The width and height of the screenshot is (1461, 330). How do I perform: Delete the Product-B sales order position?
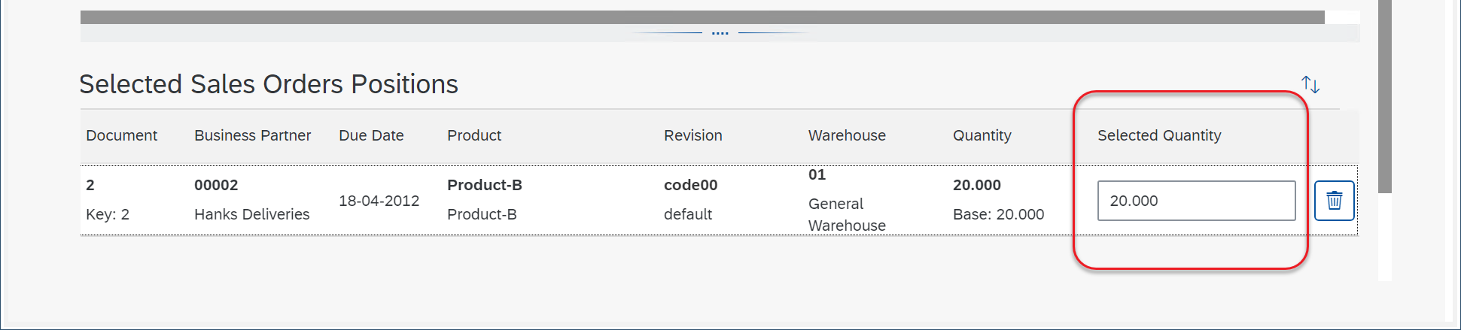1334,201
